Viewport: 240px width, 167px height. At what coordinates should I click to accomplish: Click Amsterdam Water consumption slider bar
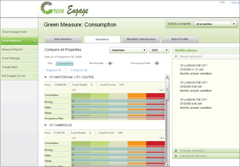(118, 107)
